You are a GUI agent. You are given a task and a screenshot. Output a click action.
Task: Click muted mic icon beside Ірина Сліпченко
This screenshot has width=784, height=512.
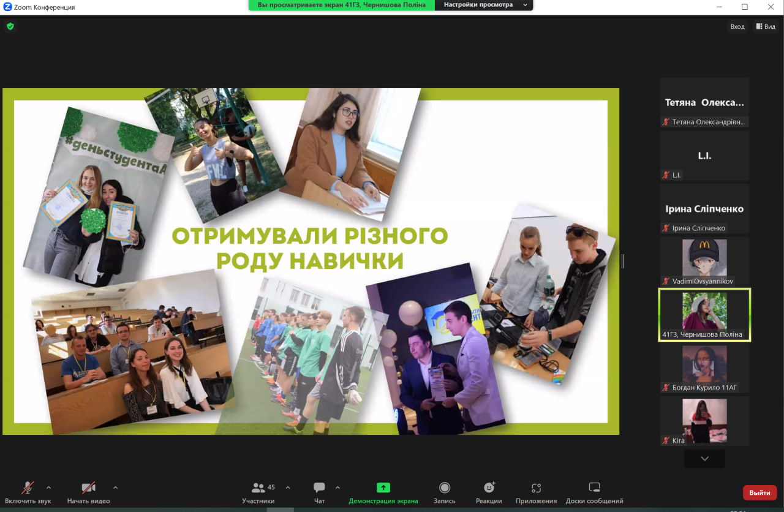(666, 228)
